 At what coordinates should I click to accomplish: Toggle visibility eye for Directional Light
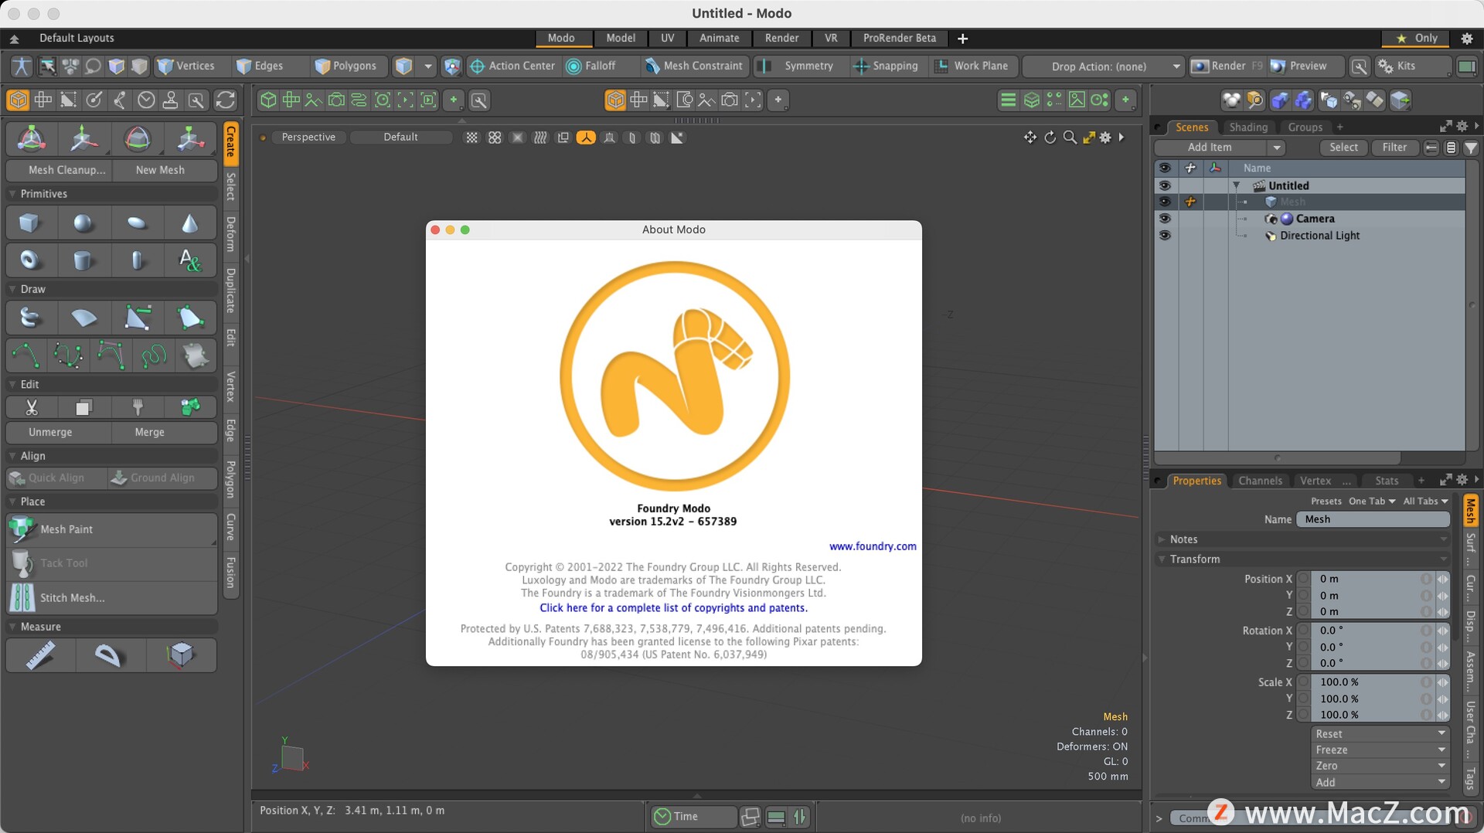(1165, 236)
